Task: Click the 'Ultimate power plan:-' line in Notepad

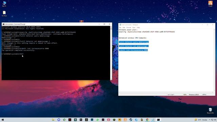Action: coord(128,30)
